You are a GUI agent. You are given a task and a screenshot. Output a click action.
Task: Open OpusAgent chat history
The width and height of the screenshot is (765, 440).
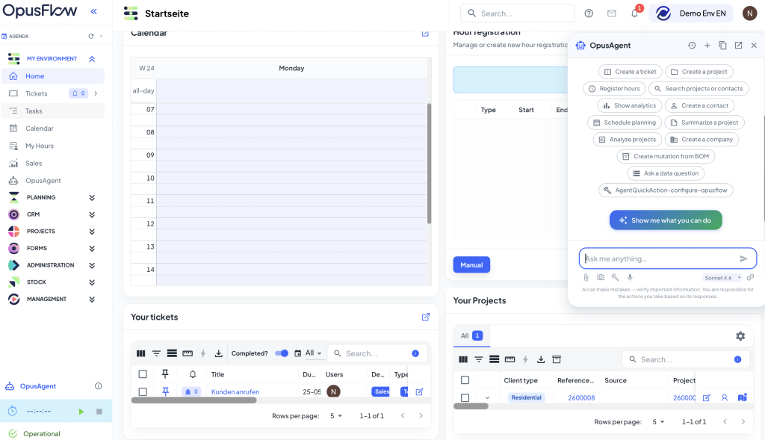click(x=692, y=46)
